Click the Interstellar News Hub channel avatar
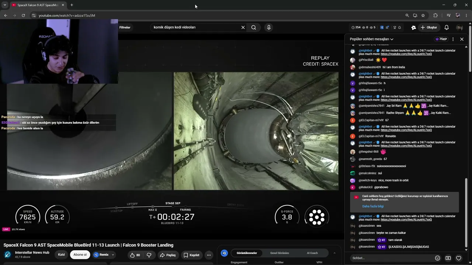The height and width of the screenshot is (265, 472). point(8,254)
